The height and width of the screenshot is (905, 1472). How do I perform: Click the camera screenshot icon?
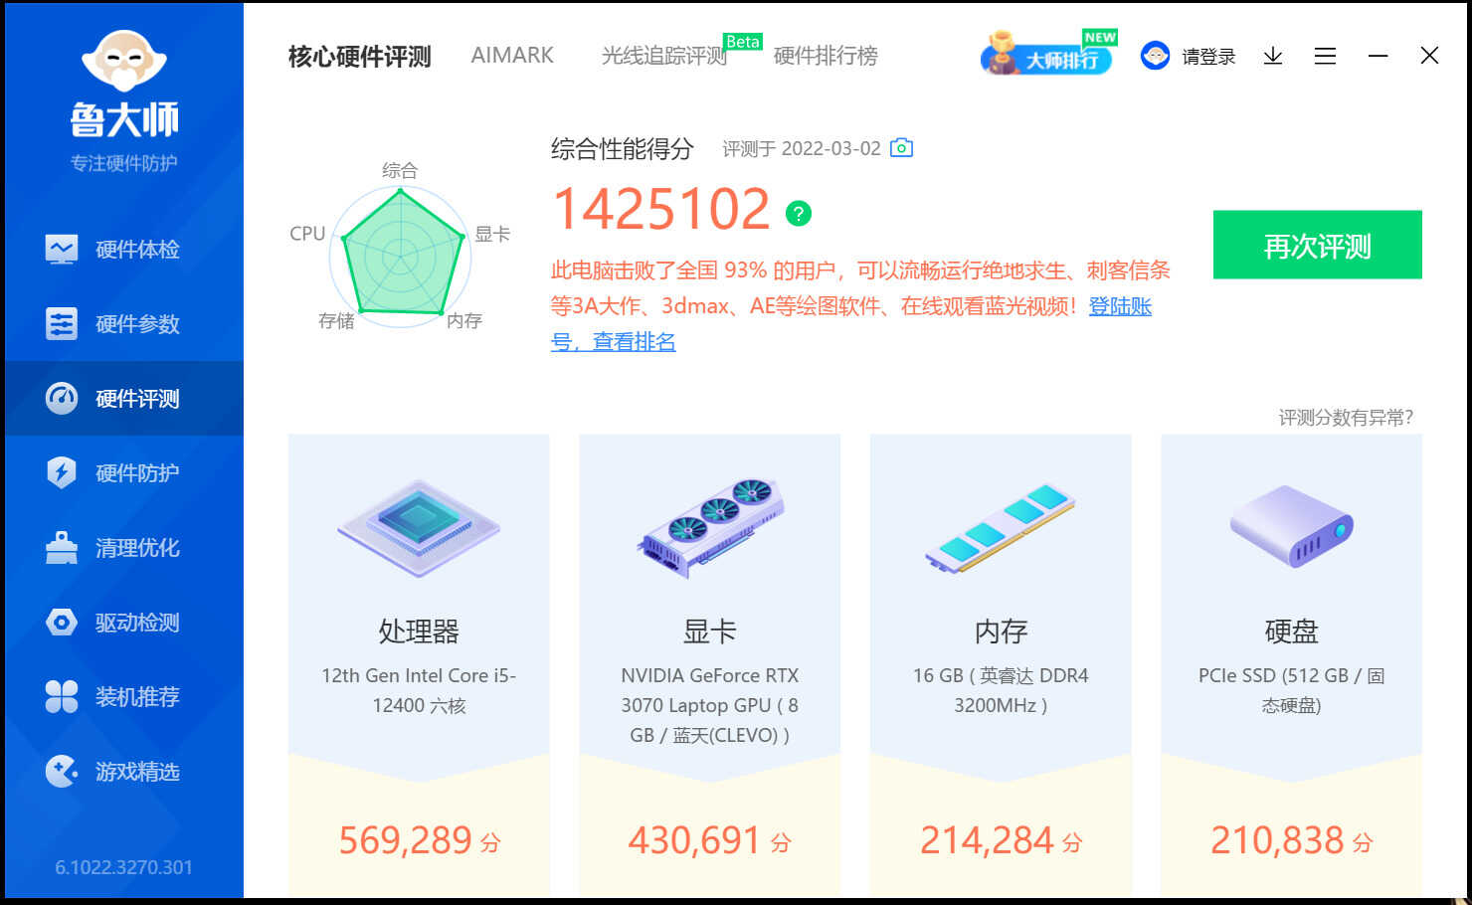click(901, 148)
